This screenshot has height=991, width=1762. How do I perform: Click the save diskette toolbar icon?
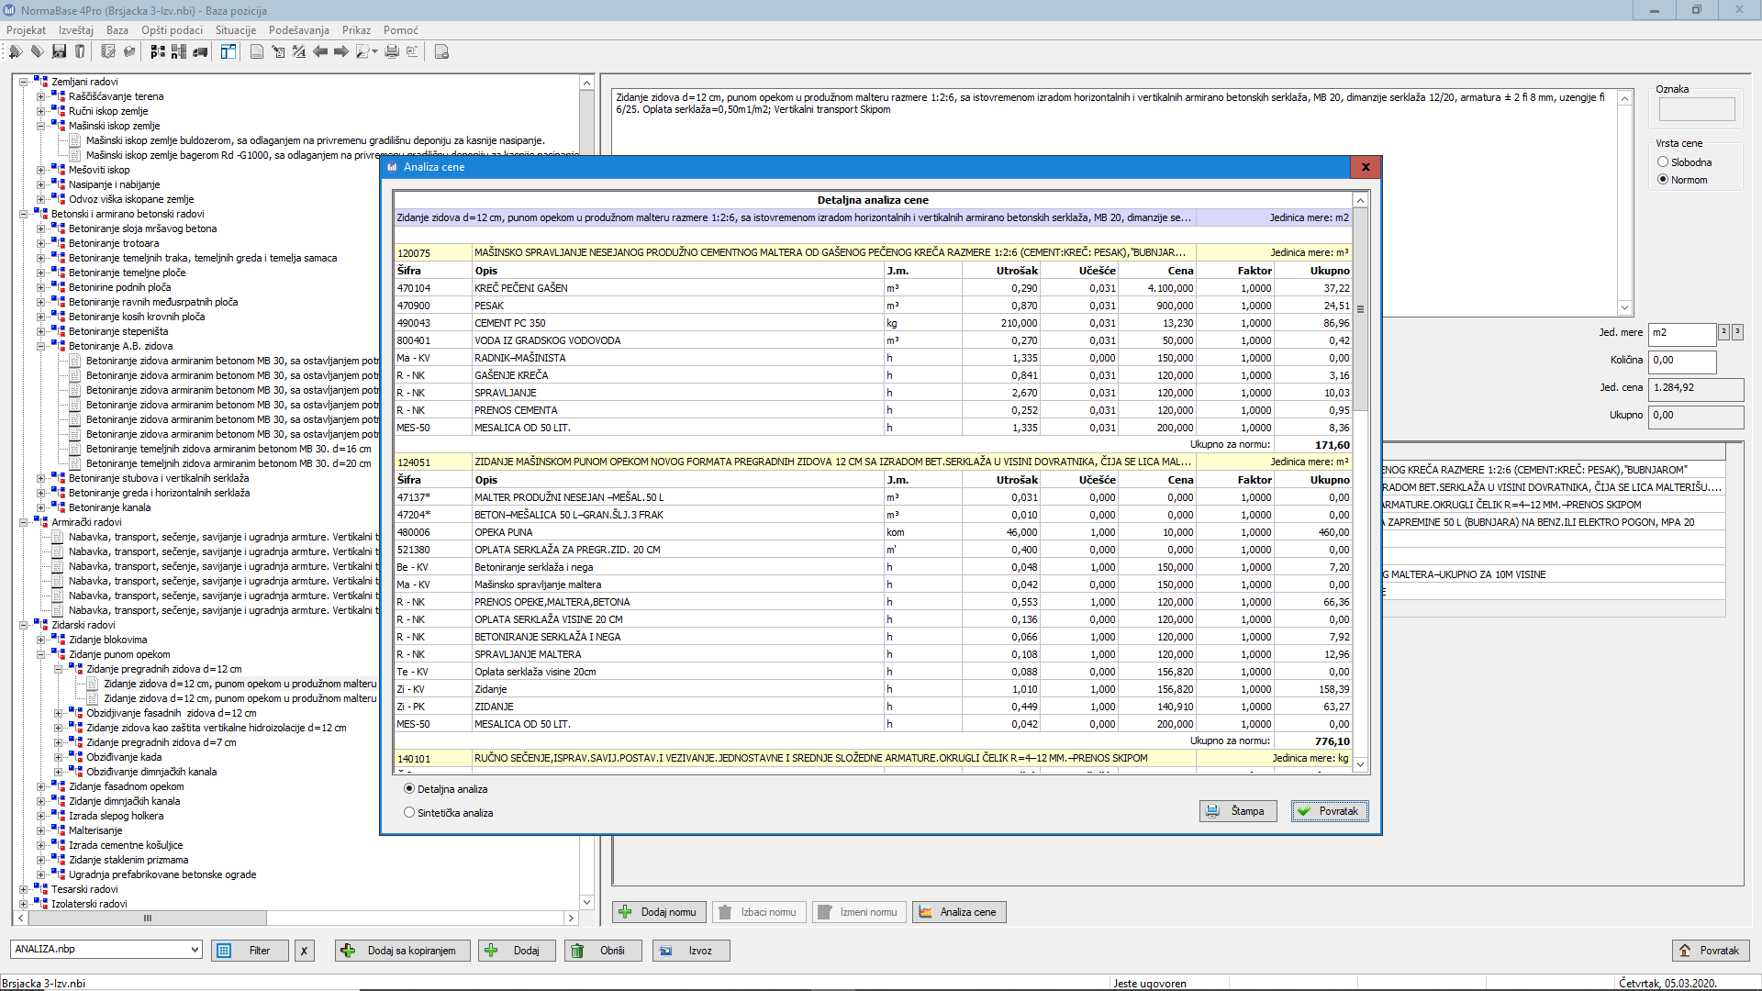point(59,52)
